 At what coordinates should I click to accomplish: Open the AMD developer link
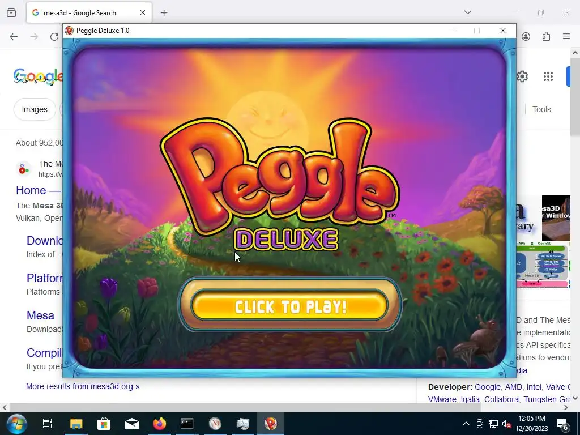tap(513, 387)
